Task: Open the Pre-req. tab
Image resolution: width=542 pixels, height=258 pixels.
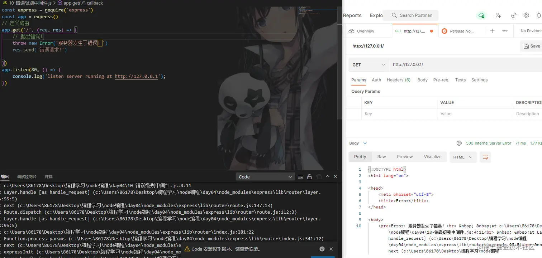Action: click(441, 80)
